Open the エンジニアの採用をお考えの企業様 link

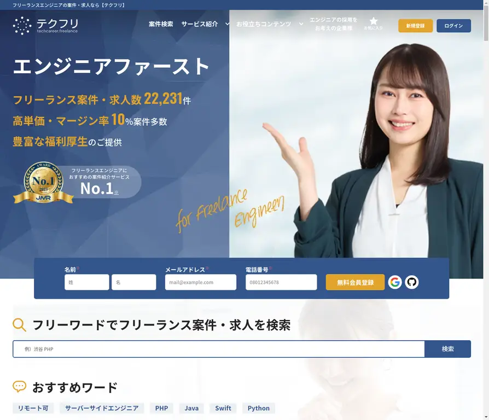point(333,24)
